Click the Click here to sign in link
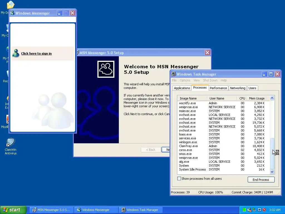This screenshot has height=214, width=285. [x=36, y=53]
